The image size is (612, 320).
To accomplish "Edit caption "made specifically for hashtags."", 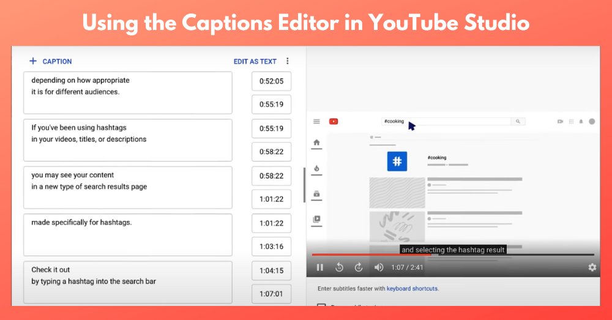I will coord(128,235).
